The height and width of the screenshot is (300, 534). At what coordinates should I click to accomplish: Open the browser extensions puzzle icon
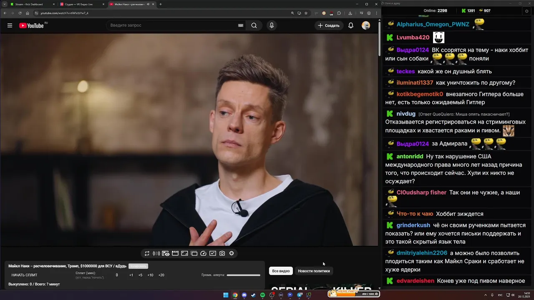tap(339, 13)
